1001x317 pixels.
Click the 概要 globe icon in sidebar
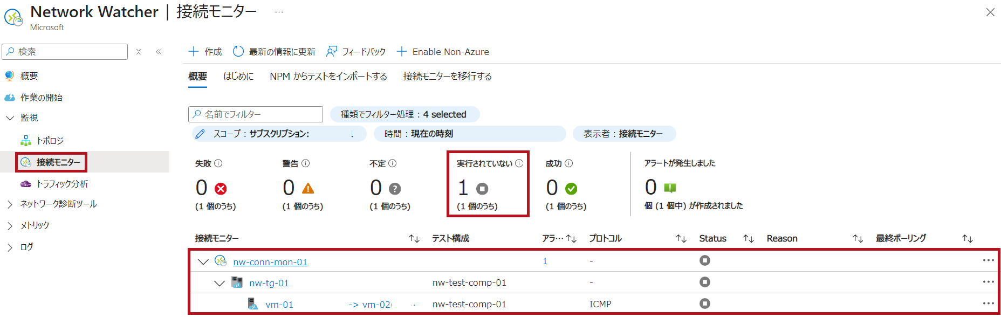pos(10,75)
